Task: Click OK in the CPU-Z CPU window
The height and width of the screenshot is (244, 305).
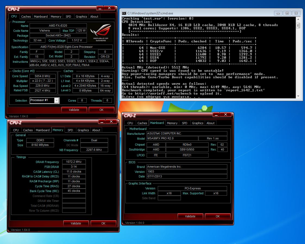Action: tap(101, 110)
